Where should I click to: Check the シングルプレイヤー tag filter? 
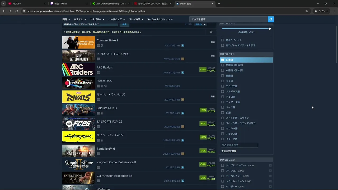point(222,165)
